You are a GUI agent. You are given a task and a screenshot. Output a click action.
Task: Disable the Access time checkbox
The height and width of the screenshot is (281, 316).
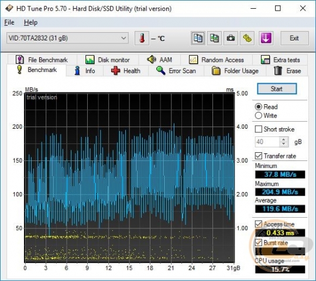pos(259,224)
